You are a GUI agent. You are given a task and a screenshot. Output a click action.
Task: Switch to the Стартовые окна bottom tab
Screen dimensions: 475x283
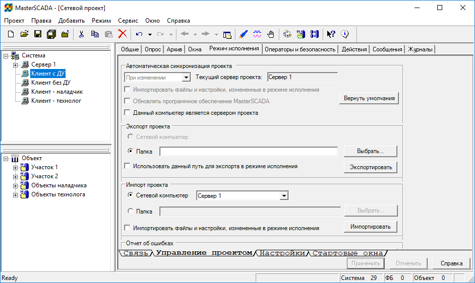(x=347, y=253)
